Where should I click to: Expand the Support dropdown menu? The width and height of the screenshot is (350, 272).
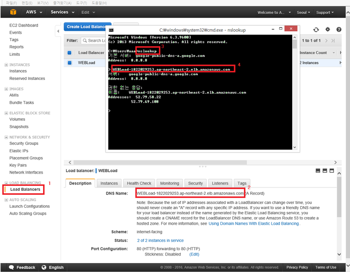325,12
